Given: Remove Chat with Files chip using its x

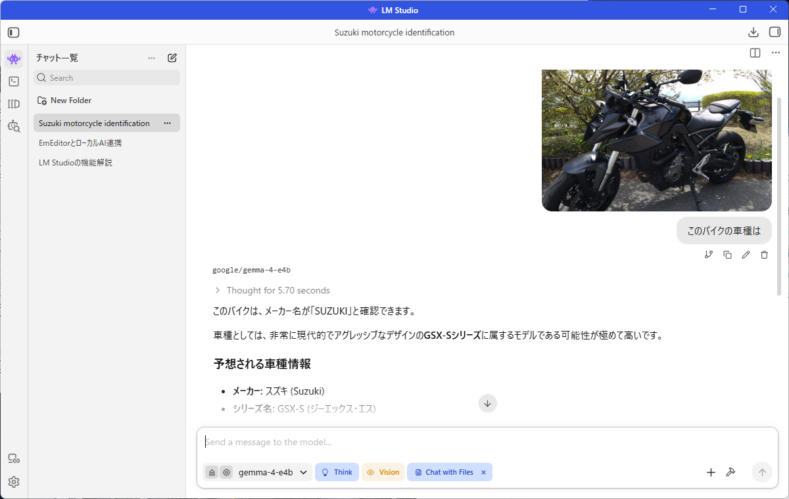Looking at the screenshot, I should click(x=483, y=472).
